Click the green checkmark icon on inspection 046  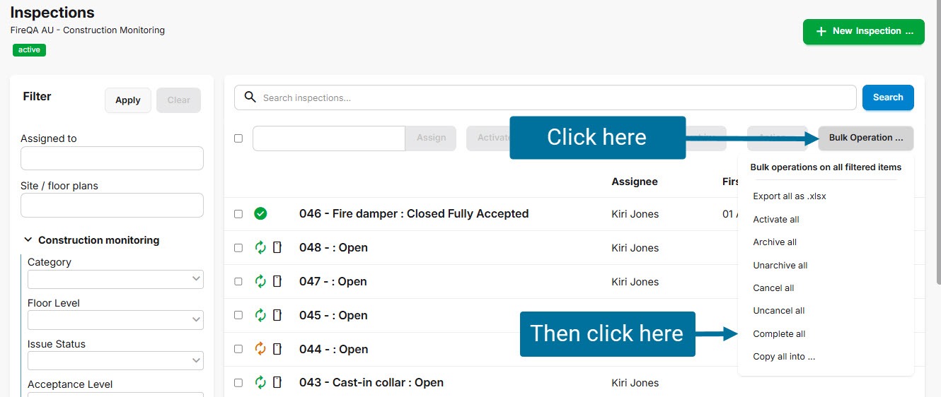point(260,213)
